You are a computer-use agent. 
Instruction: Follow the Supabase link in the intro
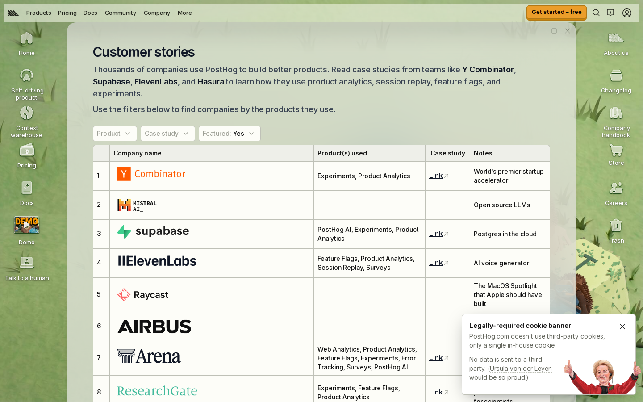click(x=112, y=82)
